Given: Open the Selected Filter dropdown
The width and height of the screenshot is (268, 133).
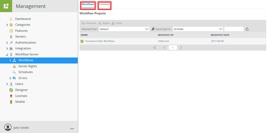Looking at the screenshot, I should point(124,29).
